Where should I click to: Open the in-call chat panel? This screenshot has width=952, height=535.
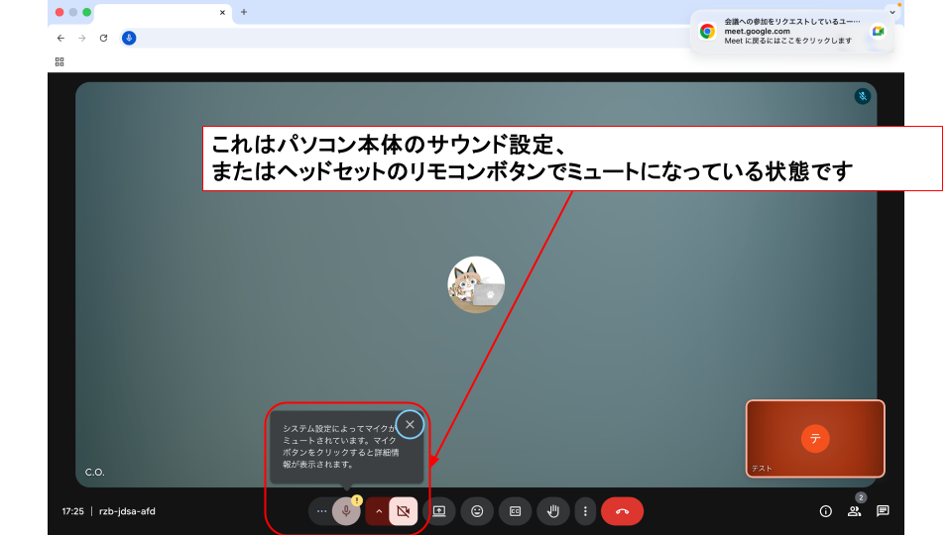tap(883, 511)
